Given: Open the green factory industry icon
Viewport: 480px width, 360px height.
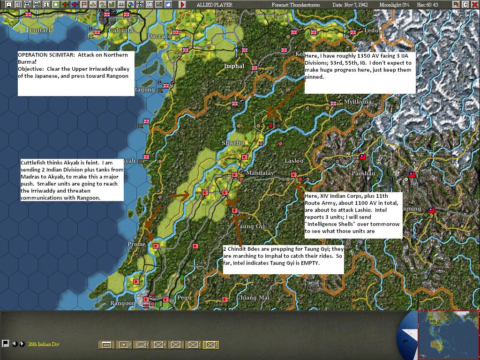Looking at the screenshot, I should pyautogui.click(x=112, y=4).
